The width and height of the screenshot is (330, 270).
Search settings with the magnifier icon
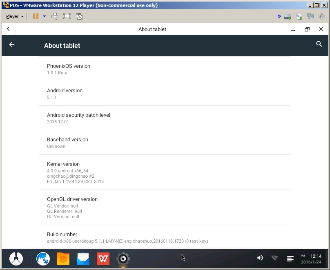point(319,44)
